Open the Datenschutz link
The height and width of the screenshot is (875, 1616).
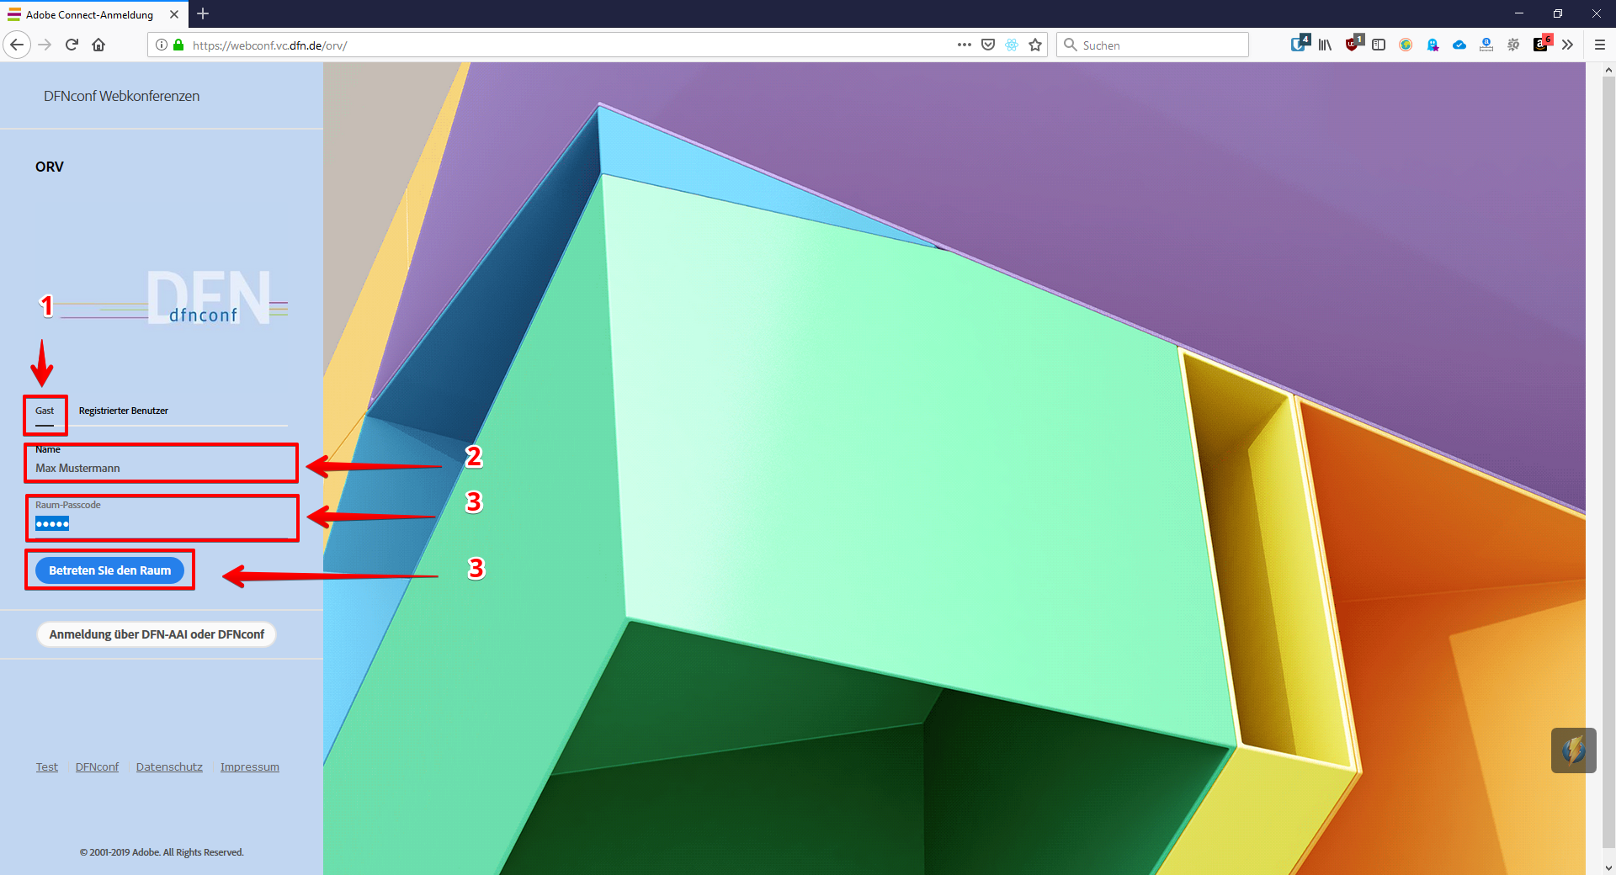point(169,767)
